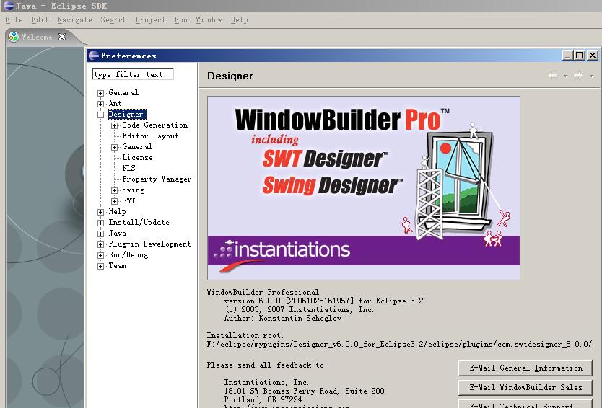Close the Preferences dialog
Image resolution: width=602 pixels, height=408 pixels.
(593, 56)
